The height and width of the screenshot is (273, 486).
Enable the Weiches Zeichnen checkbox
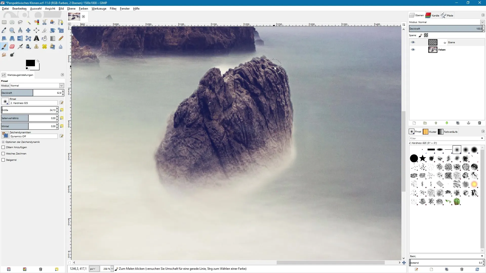[x=3, y=153]
